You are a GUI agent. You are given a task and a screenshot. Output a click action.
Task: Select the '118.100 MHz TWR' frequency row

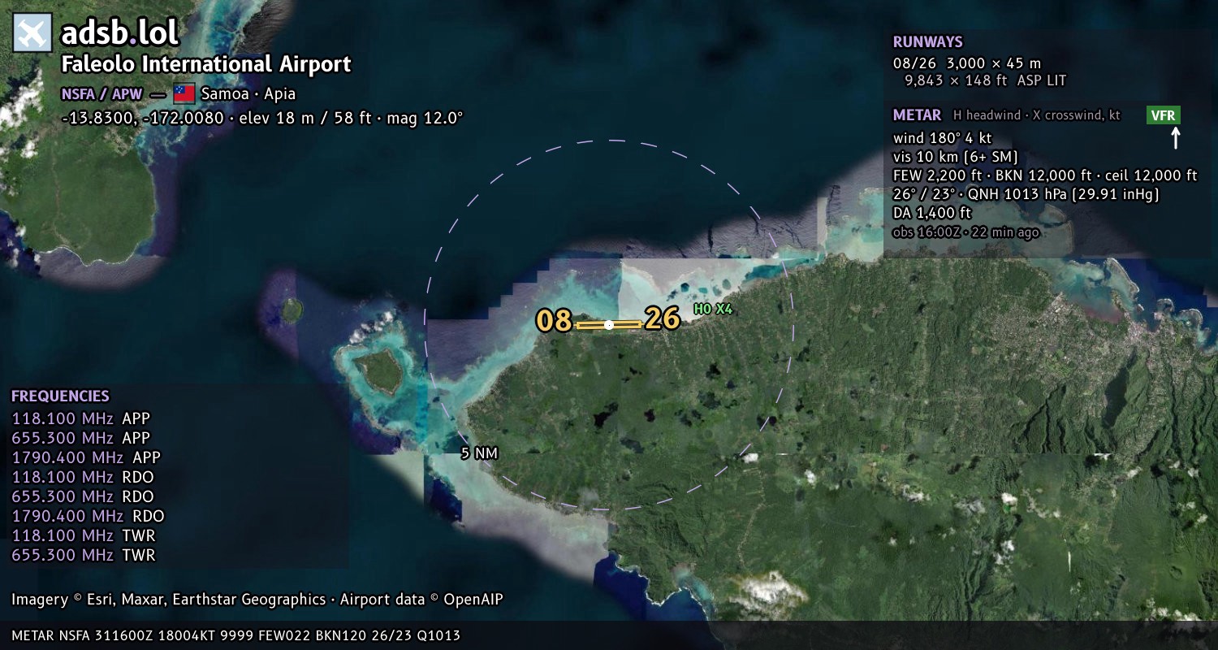click(84, 536)
